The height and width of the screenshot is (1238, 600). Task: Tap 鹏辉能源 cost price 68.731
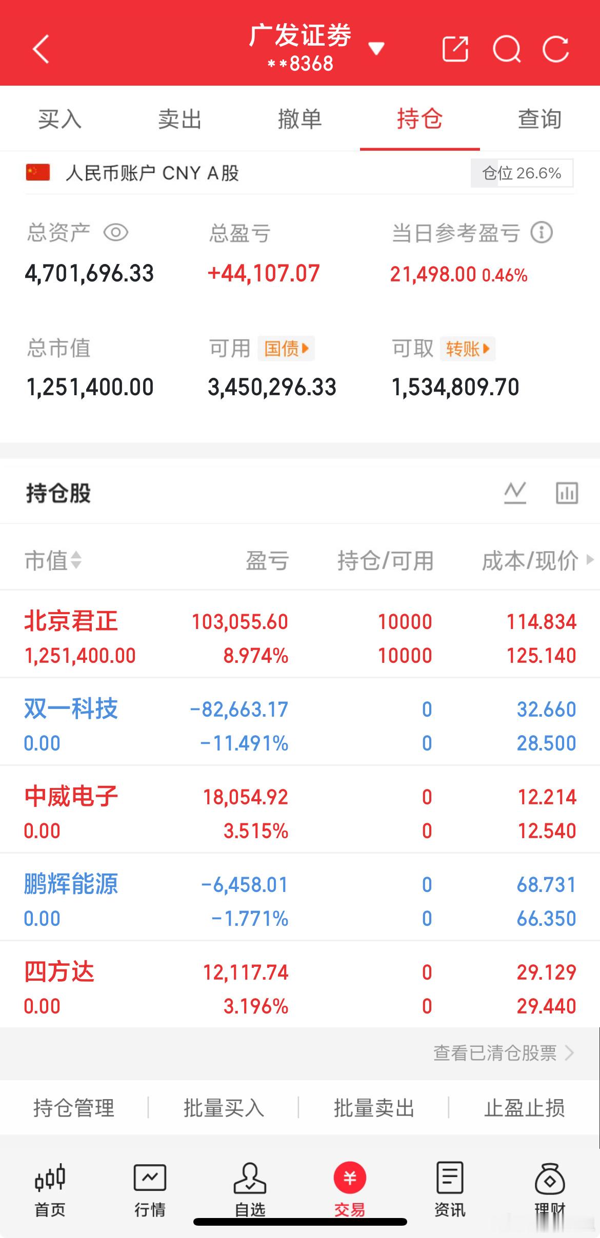click(547, 885)
